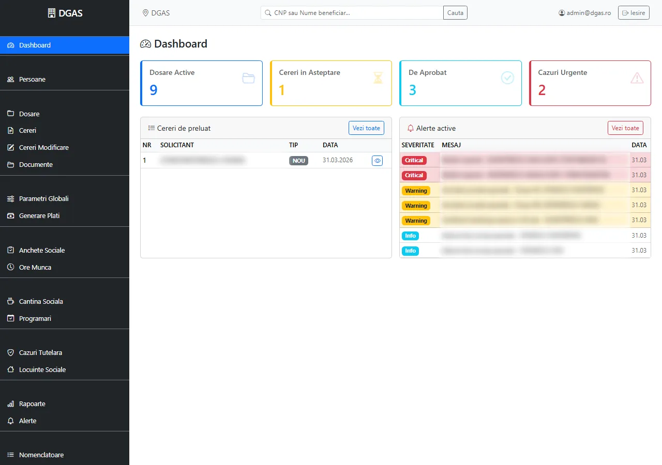The width and height of the screenshot is (662, 465).
Task: Click the Cereri Modificare edit icon
Action: pyautogui.click(x=11, y=148)
